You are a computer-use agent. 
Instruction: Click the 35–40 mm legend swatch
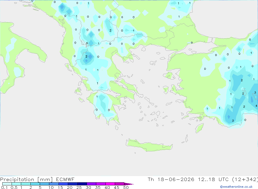(x=101, y=184)
